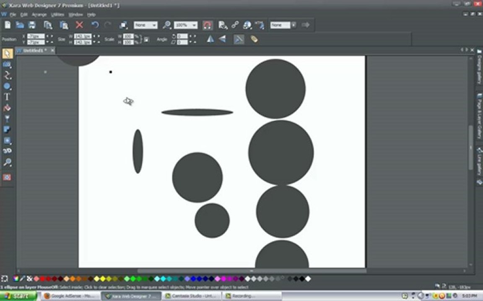The width and height of the screenshot is (483, 301).
Task: Redo the last undone action
Action: point(107,25)
